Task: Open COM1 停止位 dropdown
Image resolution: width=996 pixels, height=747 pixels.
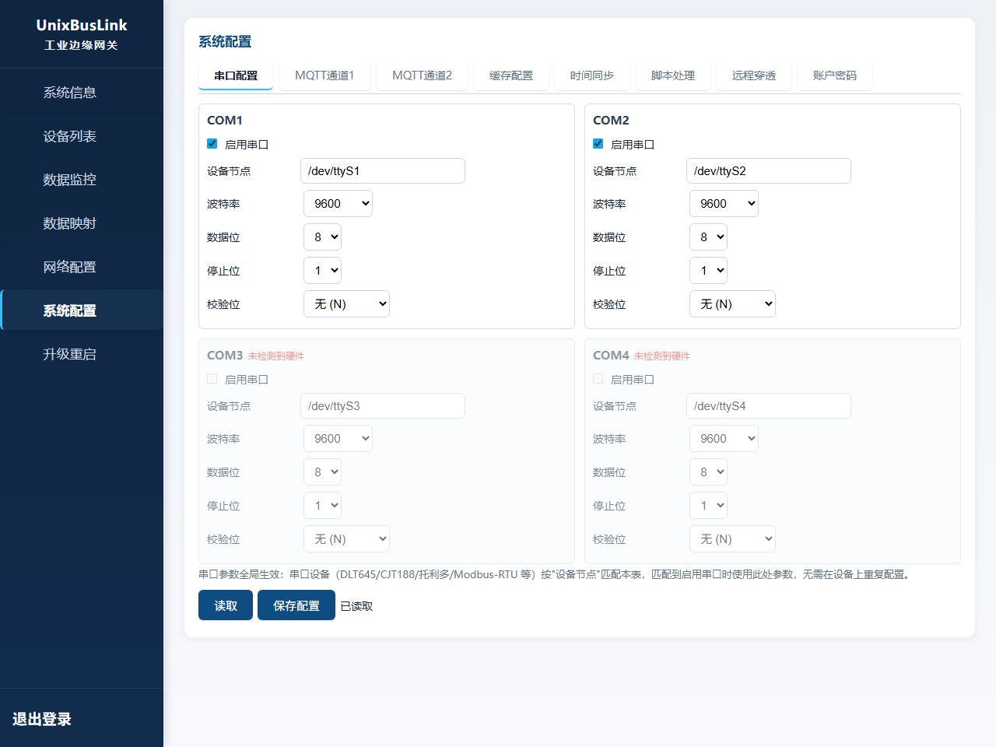Action: click(322, 271)
